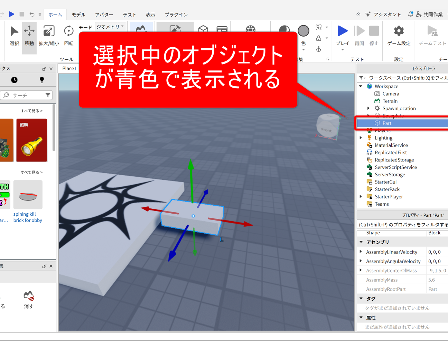The width and height of the screenshot is (448, 353).
Task: Open the ジオメトリ mode dropdown
Action: point(110,27)
